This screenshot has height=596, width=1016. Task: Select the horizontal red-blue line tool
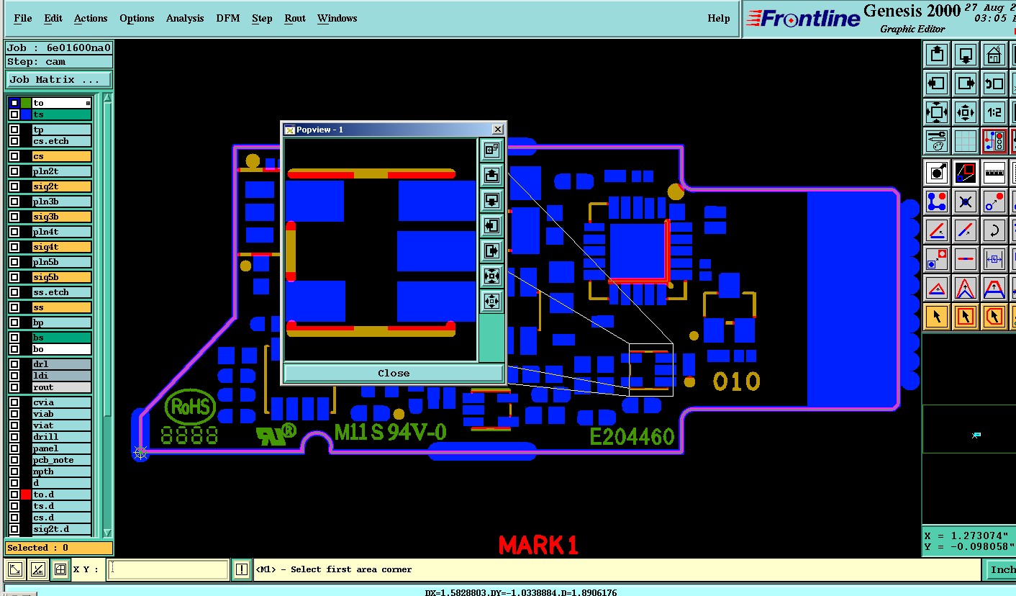pos(966,259)
